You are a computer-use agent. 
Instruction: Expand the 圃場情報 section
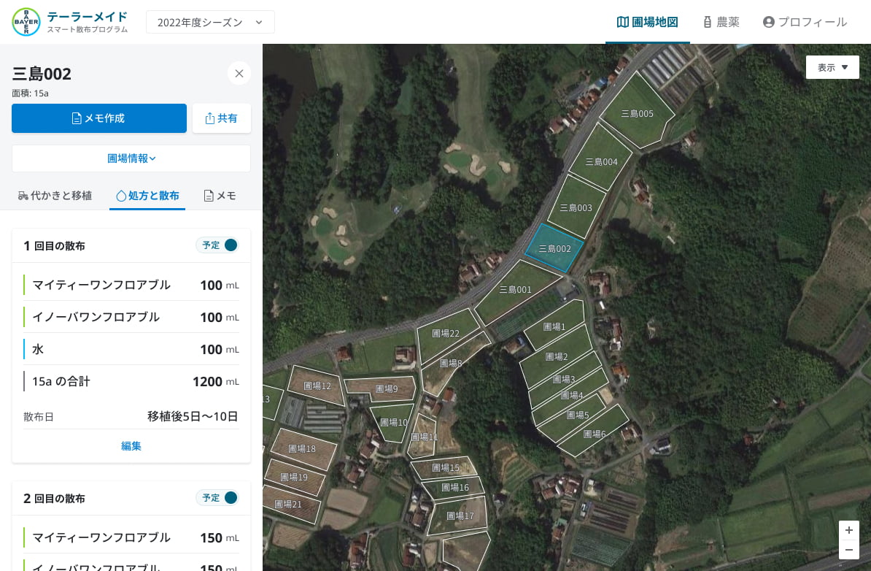click(131, 158)
